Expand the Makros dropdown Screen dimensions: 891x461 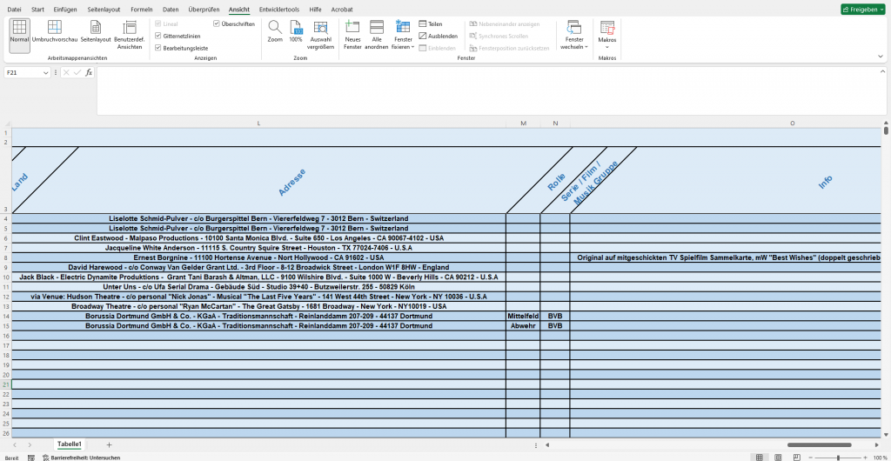(x=606, y=46)
